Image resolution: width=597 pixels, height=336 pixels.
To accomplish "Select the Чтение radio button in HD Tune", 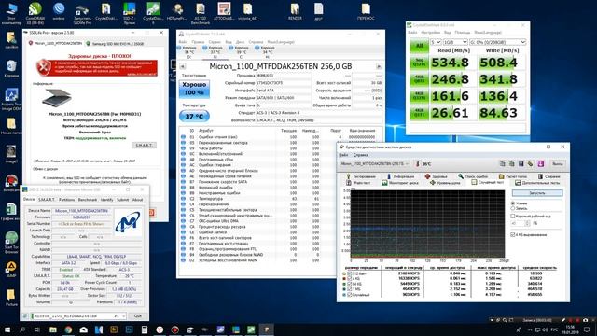I will (x=513, y=203).
